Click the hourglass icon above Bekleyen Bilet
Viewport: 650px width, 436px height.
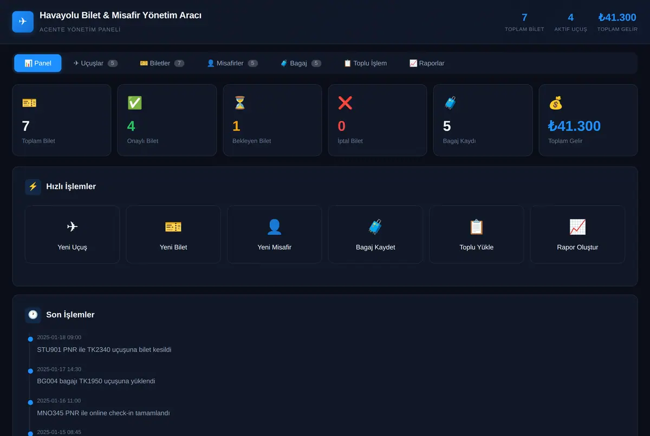tap(239, 103)
